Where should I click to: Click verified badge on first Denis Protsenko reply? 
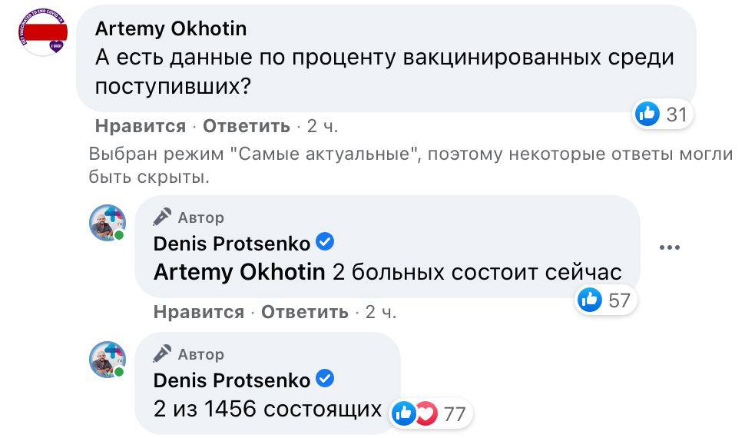[326, 243]
